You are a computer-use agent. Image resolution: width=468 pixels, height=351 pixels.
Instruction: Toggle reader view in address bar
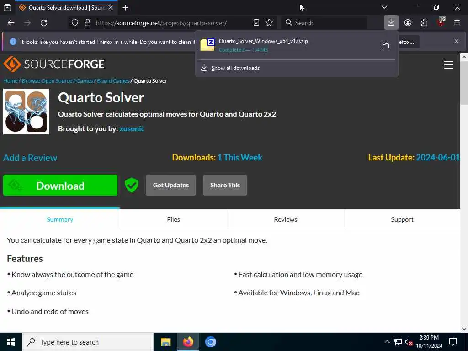point(256,23)
